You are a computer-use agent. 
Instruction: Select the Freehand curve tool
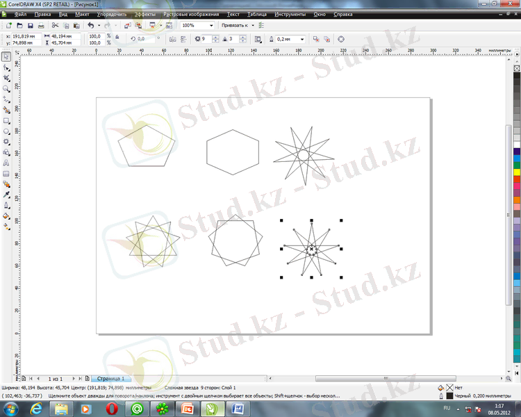pos(6,99)
